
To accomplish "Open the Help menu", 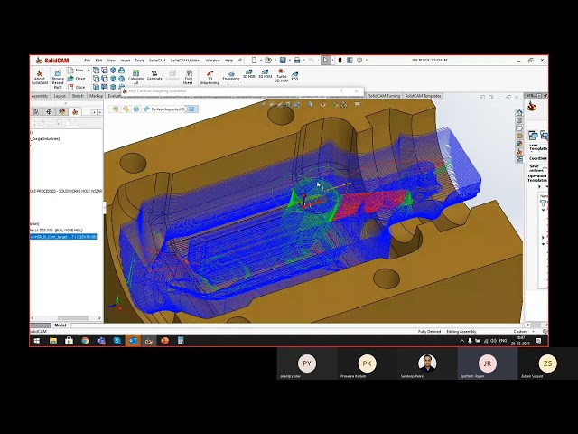I will 228,61.
